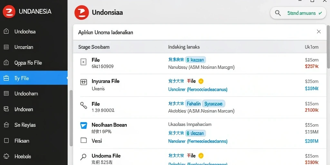Click the 6 kazan tag
Image resolution: width=330 pixels, height=165 pixels.
(195, 60)
